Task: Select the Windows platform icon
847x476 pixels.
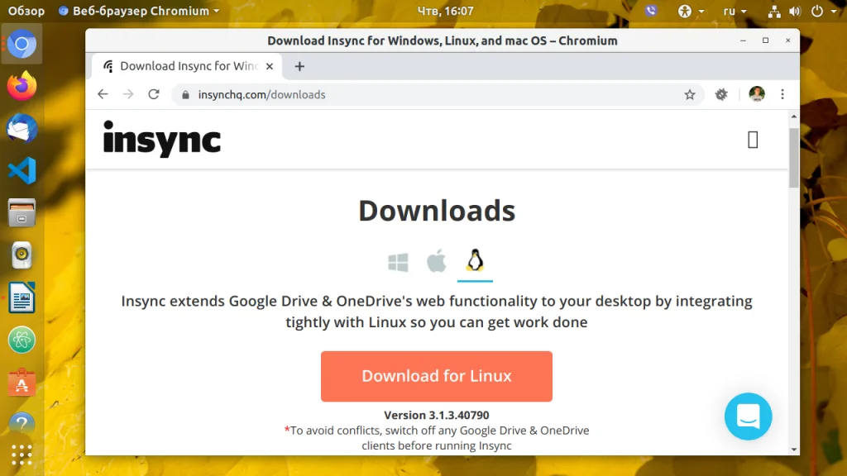Action: (x=398, y=263)
